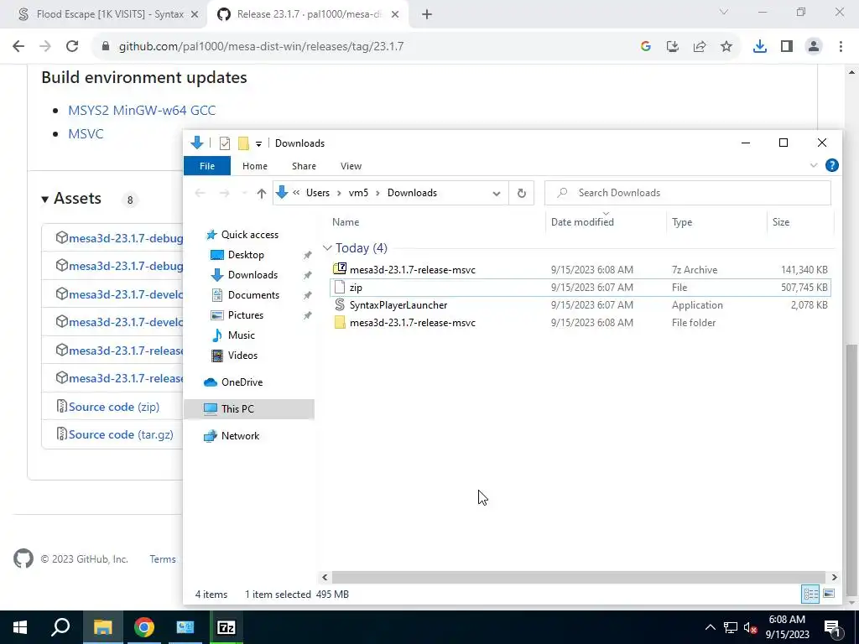Open the File menu in Explorer

(207, 166)
